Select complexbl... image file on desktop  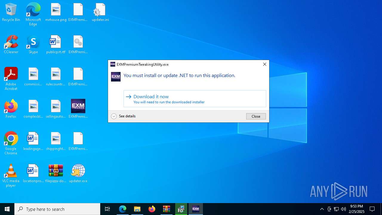click(x=33, y=109)
